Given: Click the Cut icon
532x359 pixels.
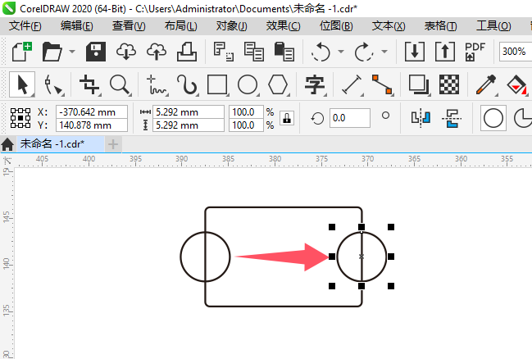Looking at the screenshot, I should 223,52.
